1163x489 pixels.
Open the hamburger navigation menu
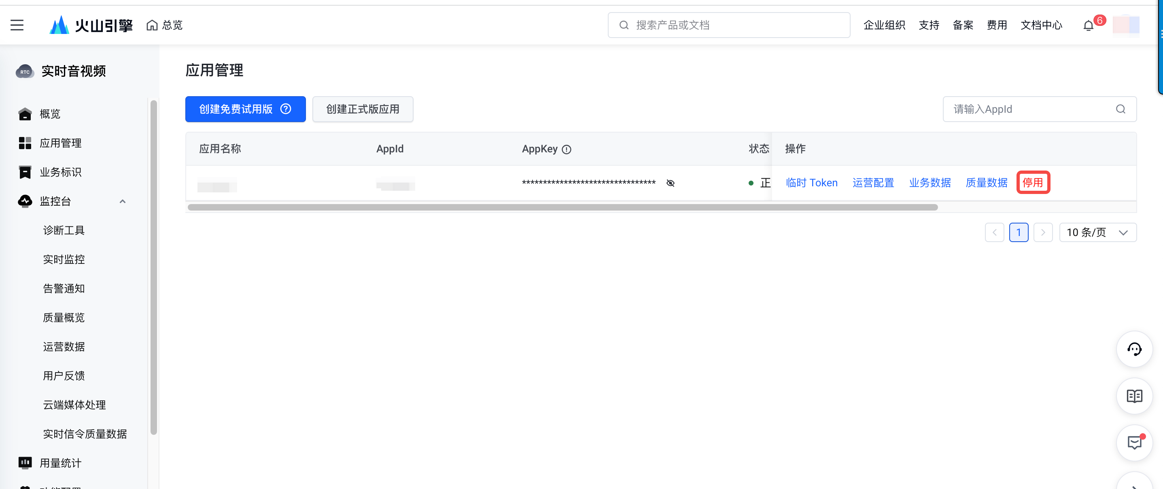point(17,25)
